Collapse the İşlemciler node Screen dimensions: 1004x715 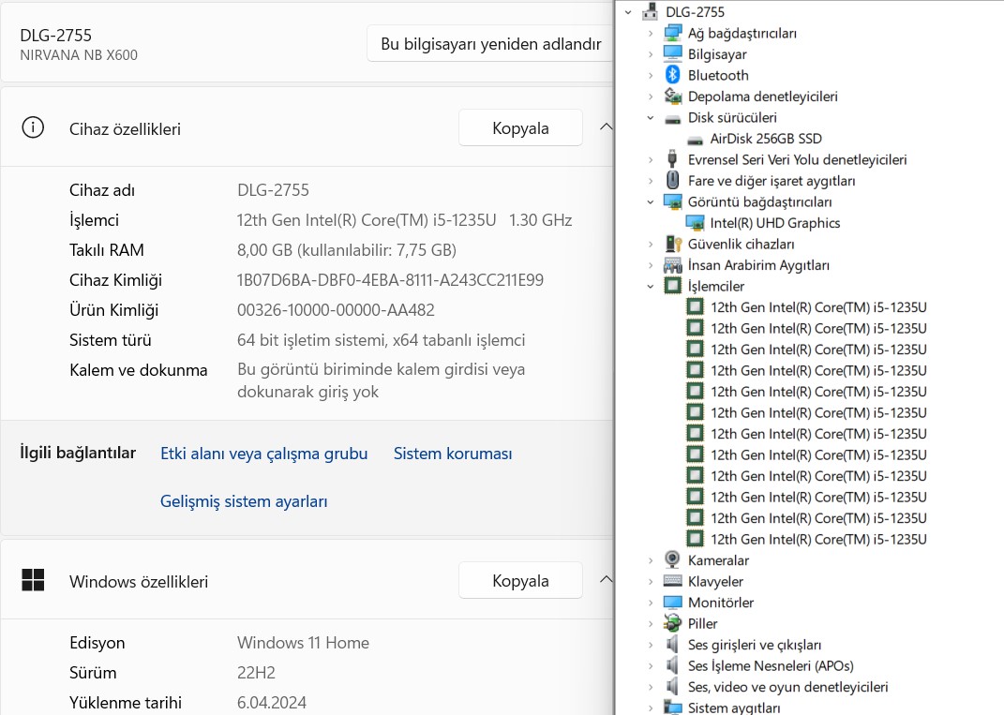click(x=651, y=286)
